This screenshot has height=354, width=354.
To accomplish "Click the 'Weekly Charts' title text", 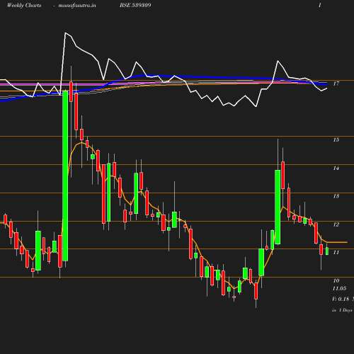I will click(x=24, y=5).
